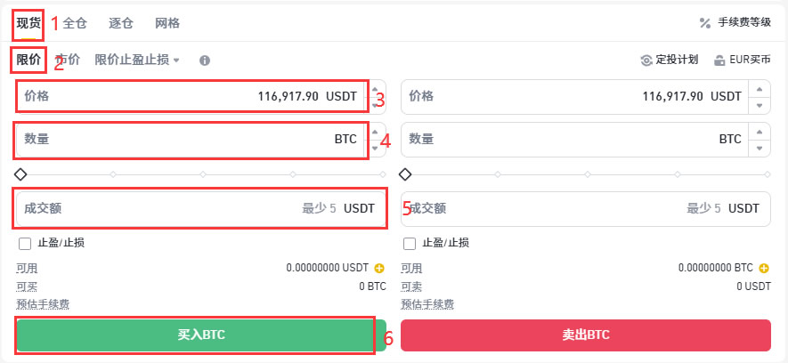Click the green 买入BTC button
Screen dimensions: 788x363
201,335
